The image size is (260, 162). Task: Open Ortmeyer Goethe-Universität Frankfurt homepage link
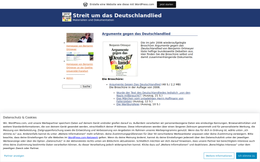(x=80, y=68)
